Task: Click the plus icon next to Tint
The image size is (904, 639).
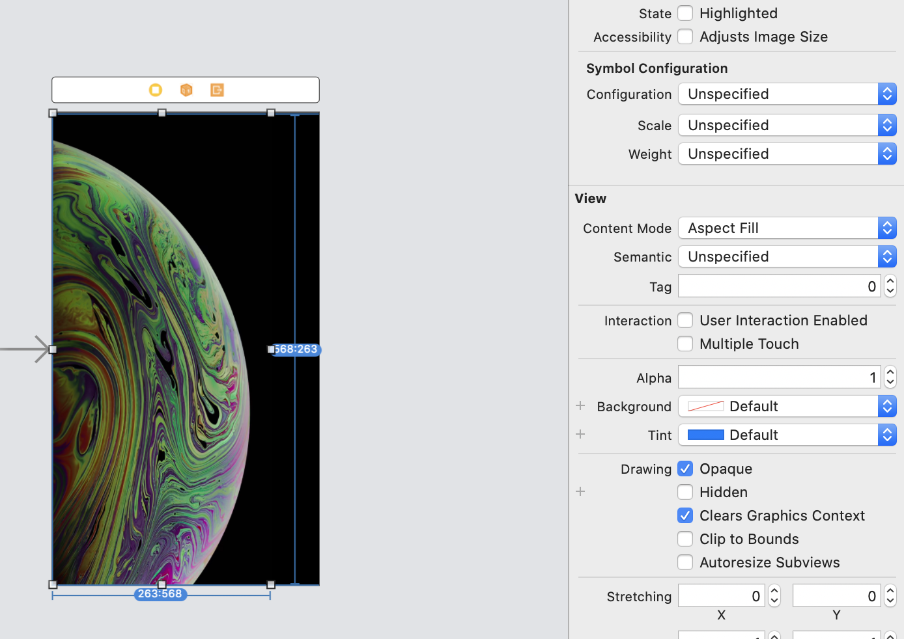Action: [x=580, y=434]
